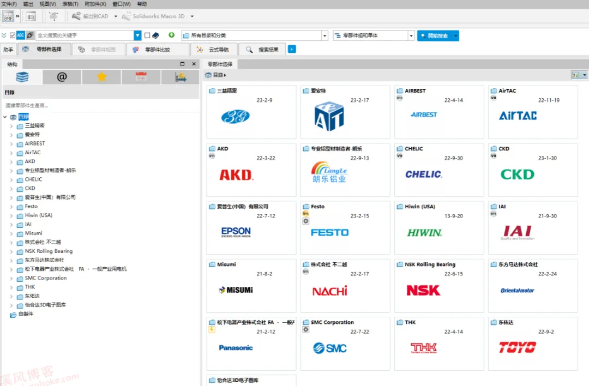589x386 pixels.
Task: Toggle the full-text search checkbox
Action: click(13, 35)
